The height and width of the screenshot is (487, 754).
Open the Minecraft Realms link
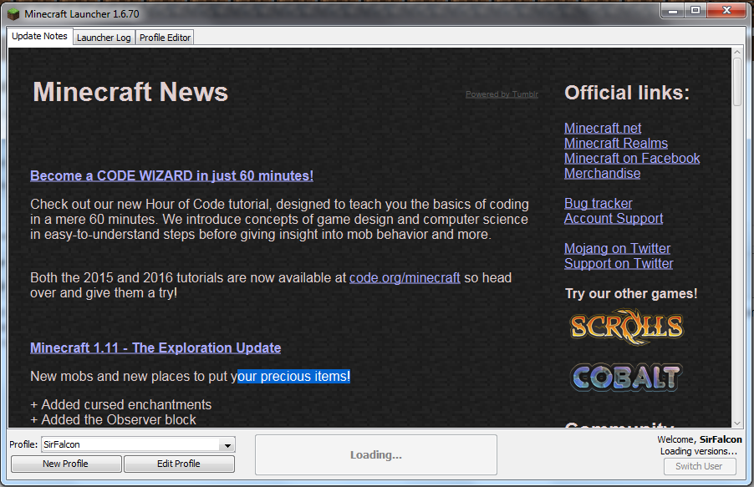(616, 144)
